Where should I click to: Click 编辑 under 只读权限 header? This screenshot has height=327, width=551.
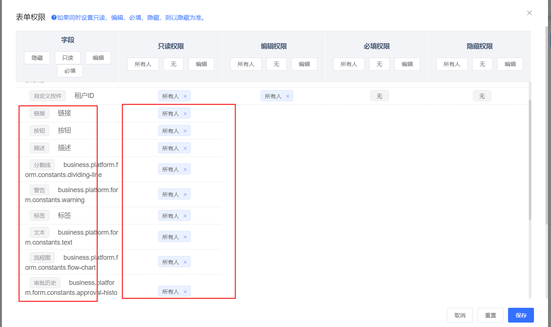(x=201, y=64)
